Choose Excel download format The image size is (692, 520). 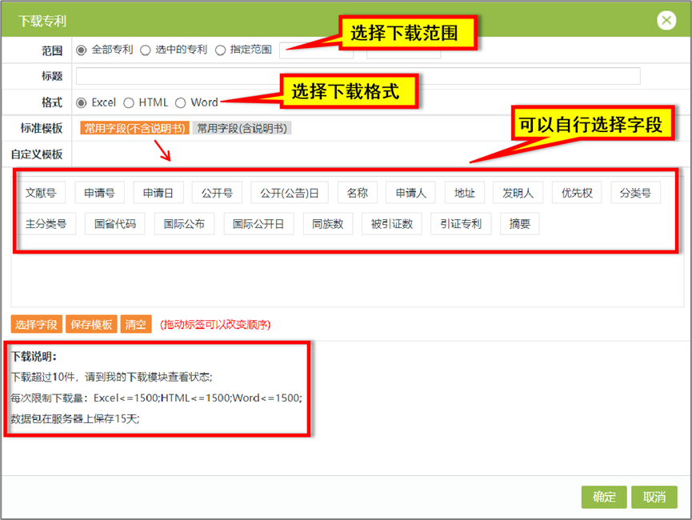(82, 103)
